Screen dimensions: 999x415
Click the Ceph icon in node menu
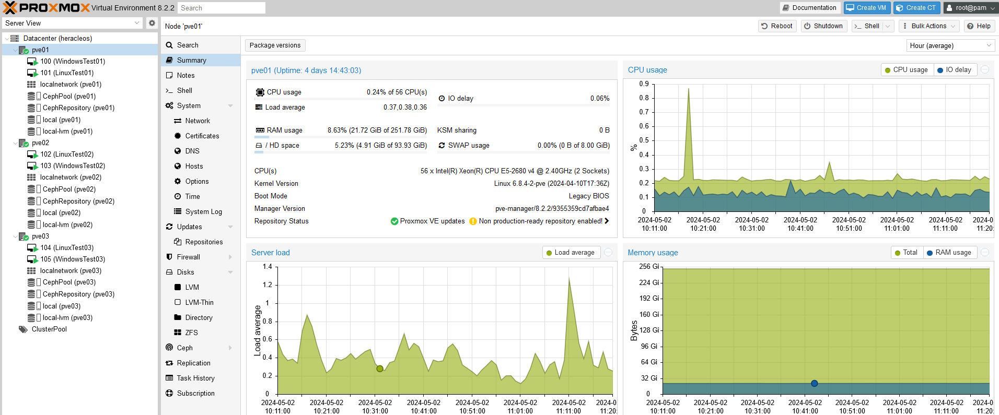pos(169,348)
